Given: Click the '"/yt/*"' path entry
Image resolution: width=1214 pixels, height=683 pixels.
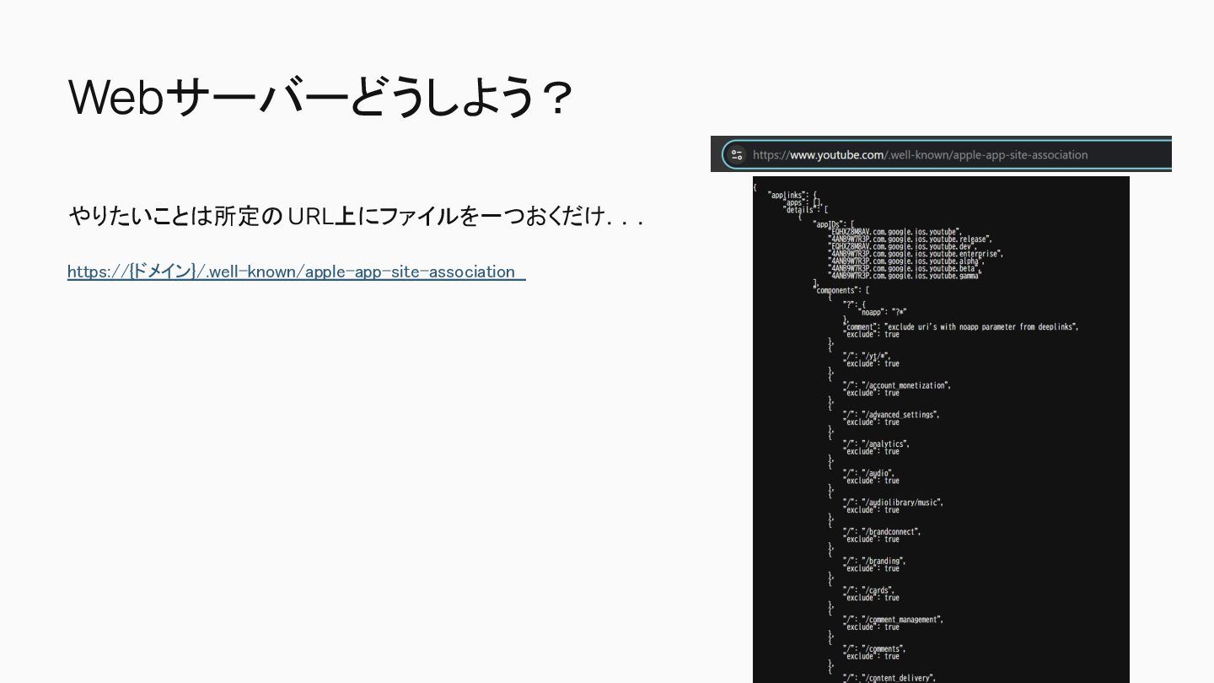Looking at the screenshot, I should pyautogui.click(x=867, y=357).
